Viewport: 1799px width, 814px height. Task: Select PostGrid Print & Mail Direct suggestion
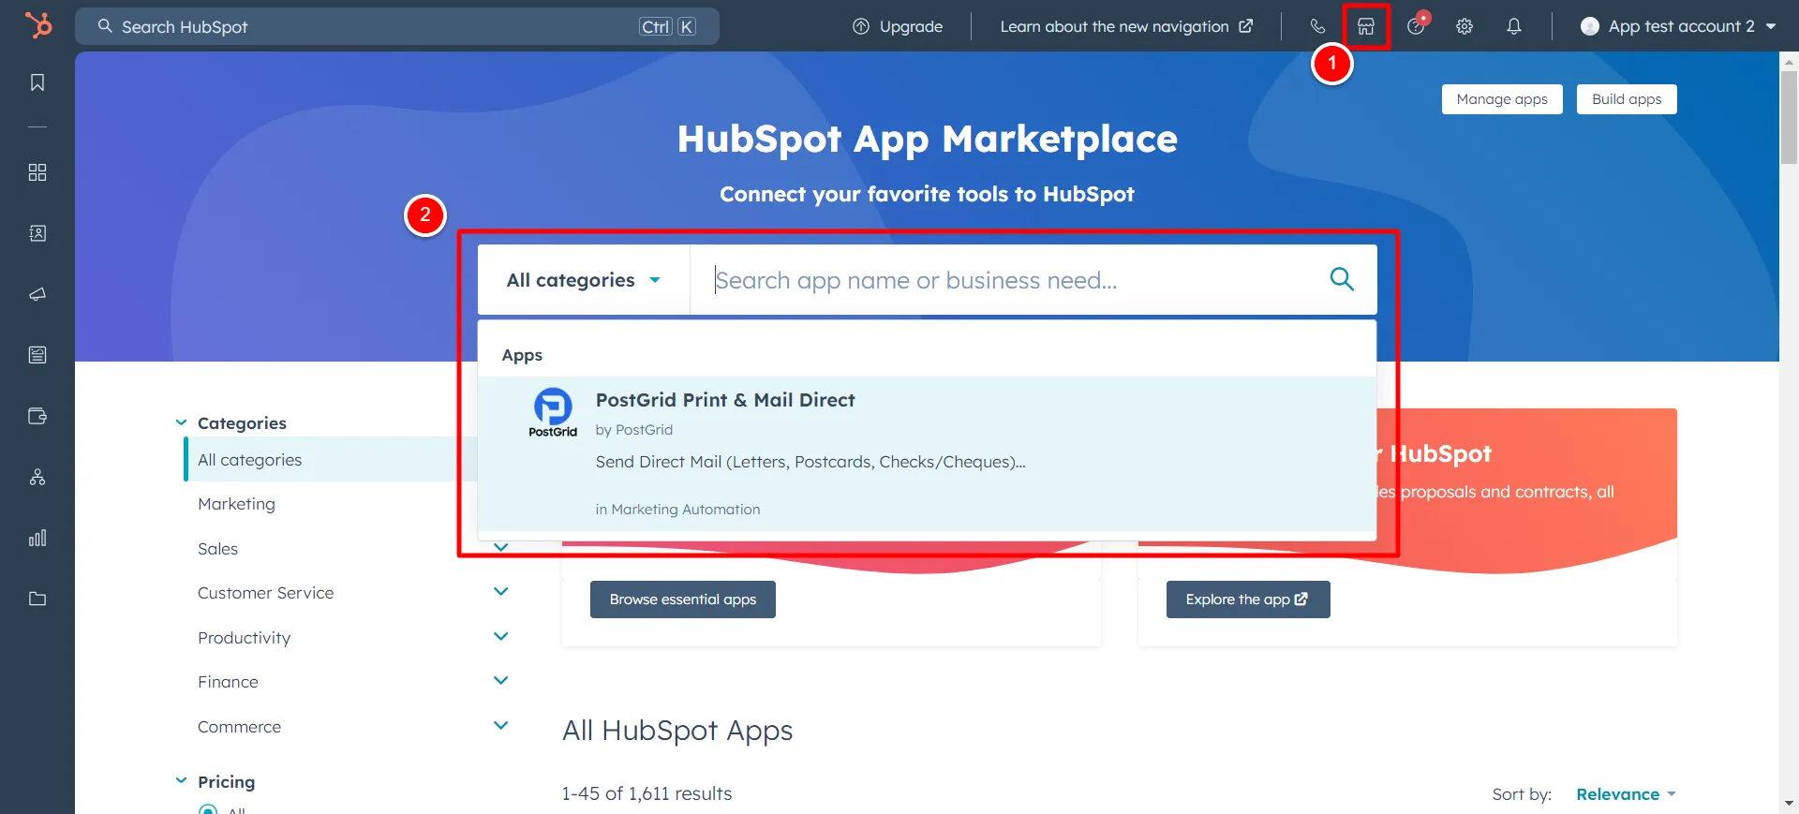(x=927, y=454)
